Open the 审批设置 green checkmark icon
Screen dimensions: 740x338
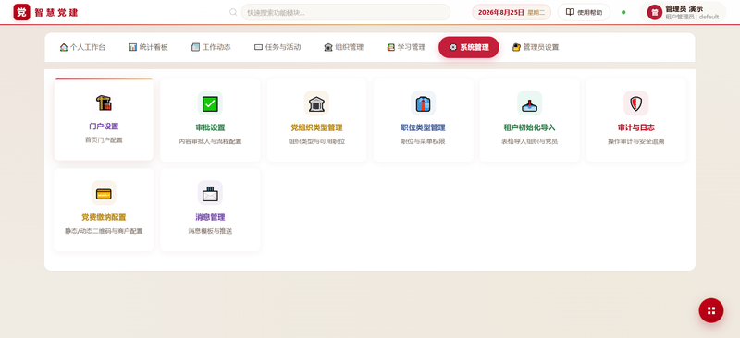point(210,103)
